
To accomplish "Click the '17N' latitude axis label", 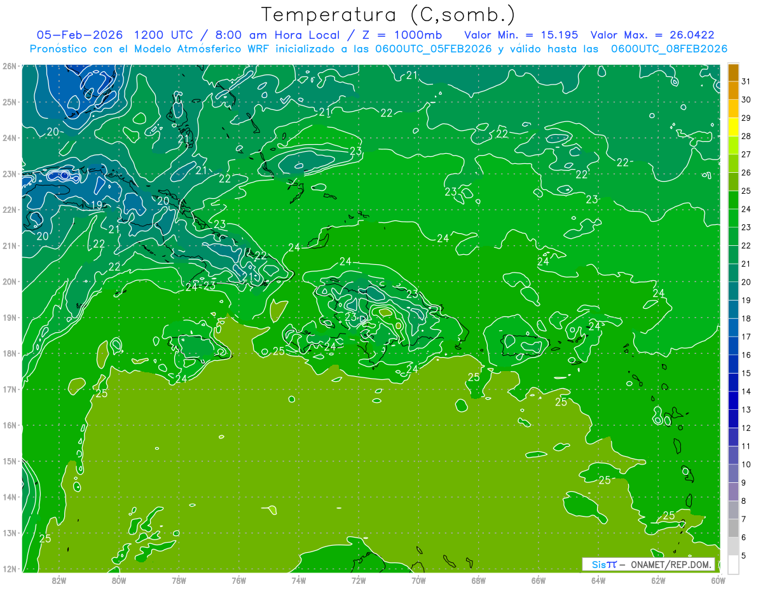I will (10, 389).
